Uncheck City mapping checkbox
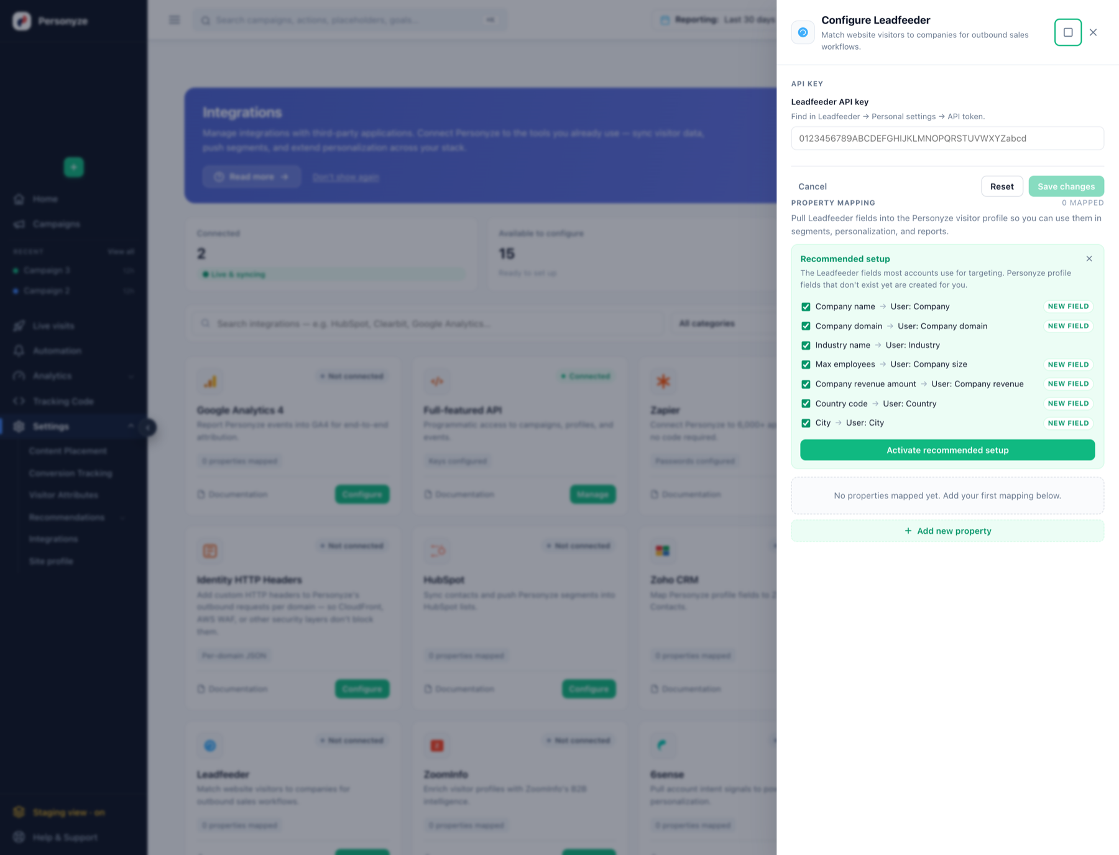This screenshot has width=1119, height=855. tap(806, 423)
